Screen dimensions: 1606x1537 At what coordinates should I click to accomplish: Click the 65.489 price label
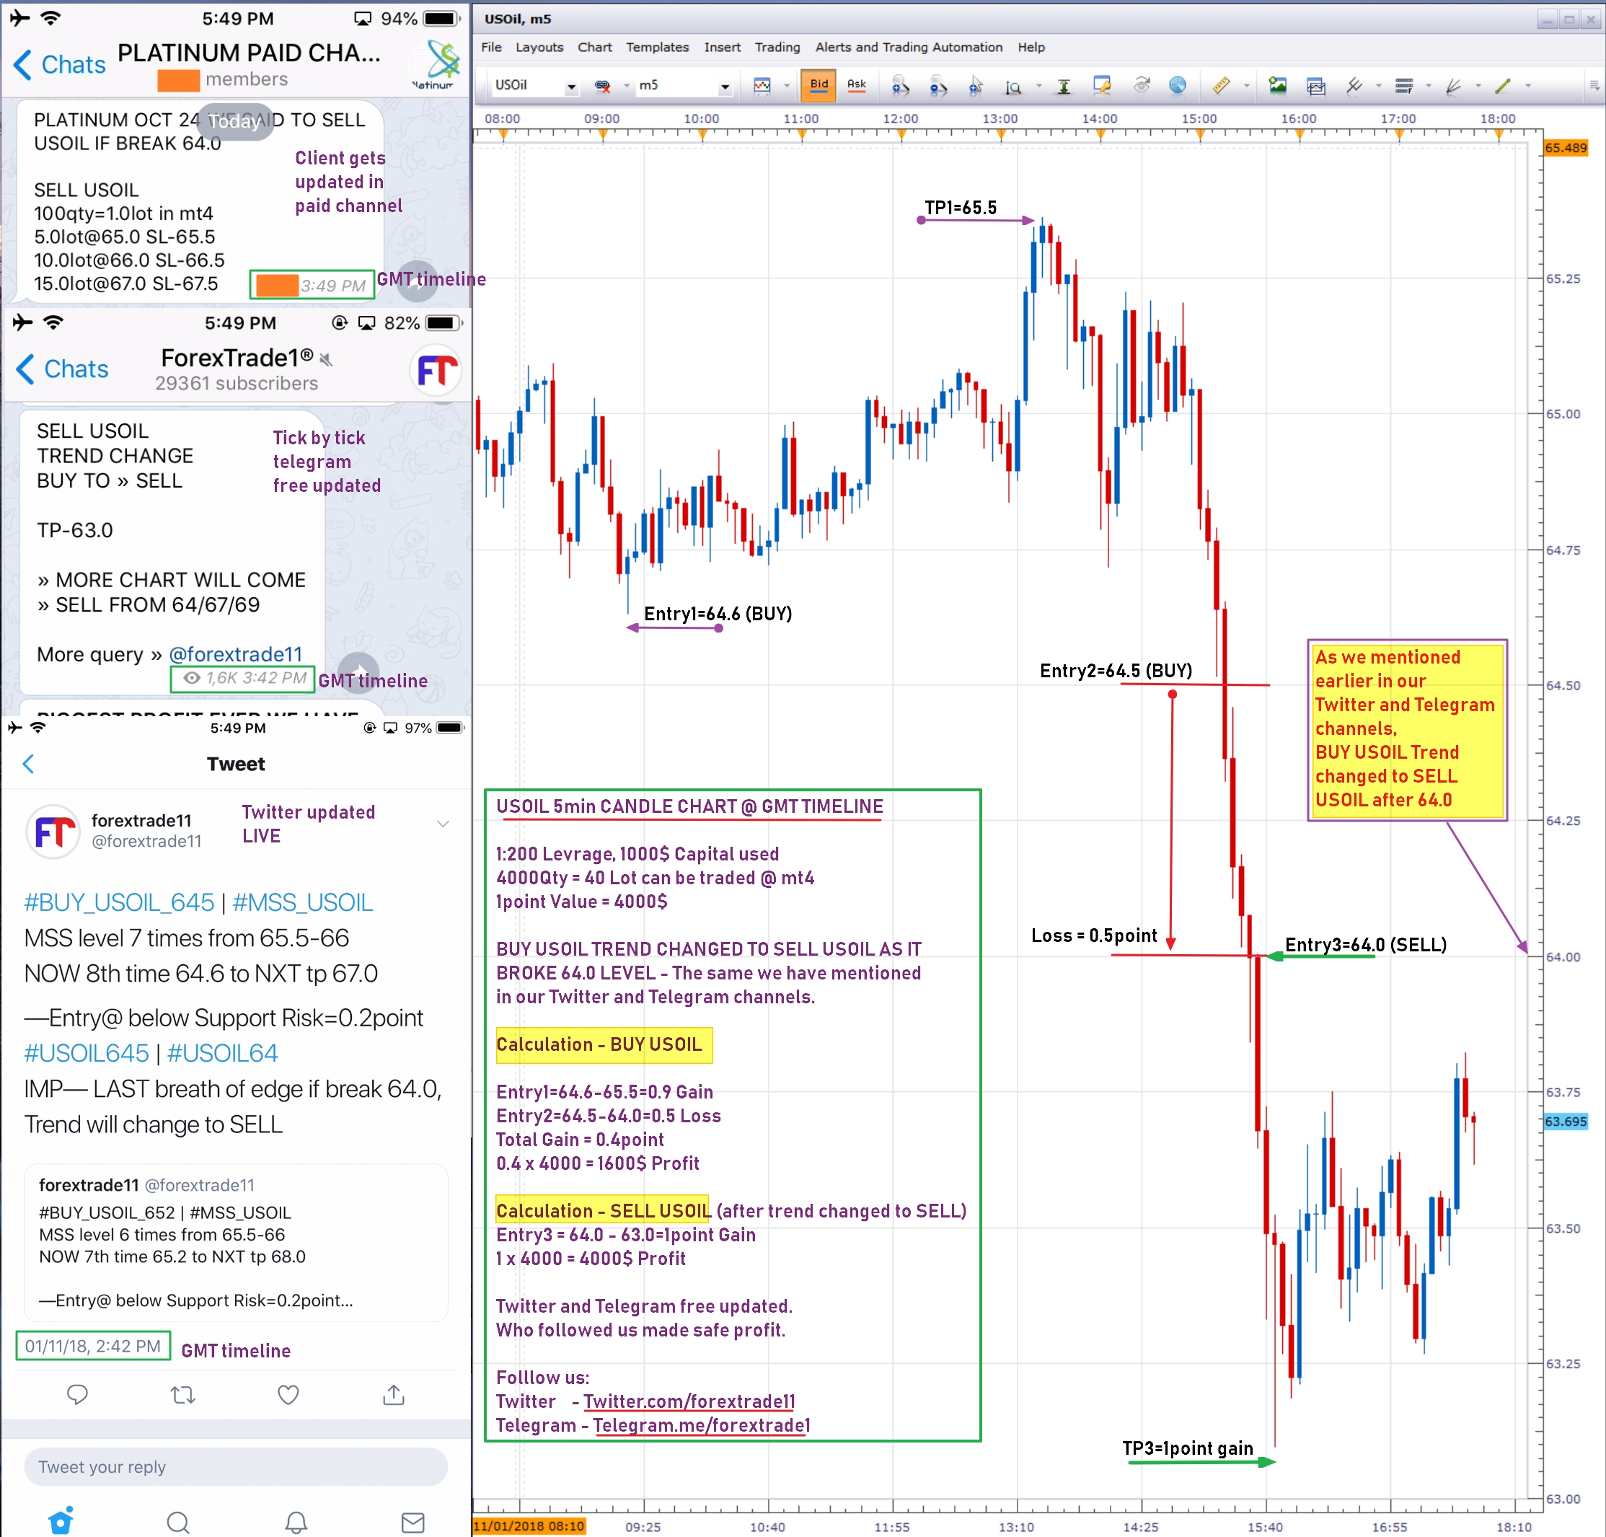(x=1566, y=149)
